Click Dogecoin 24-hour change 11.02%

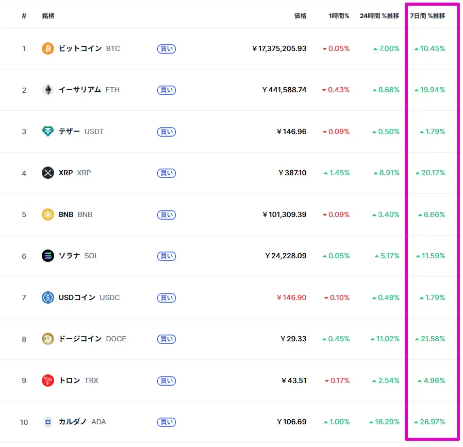pyautogui.click(x=385, y=339)
